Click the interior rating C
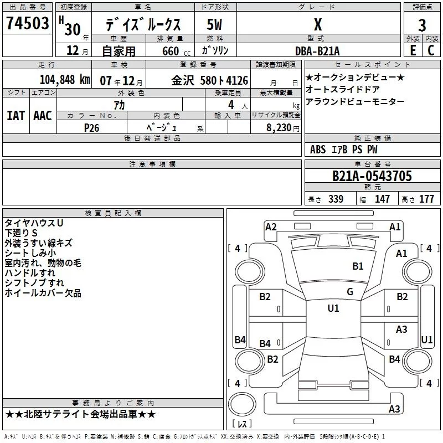Viewport: 443px width, 443px height. [431, 50]
